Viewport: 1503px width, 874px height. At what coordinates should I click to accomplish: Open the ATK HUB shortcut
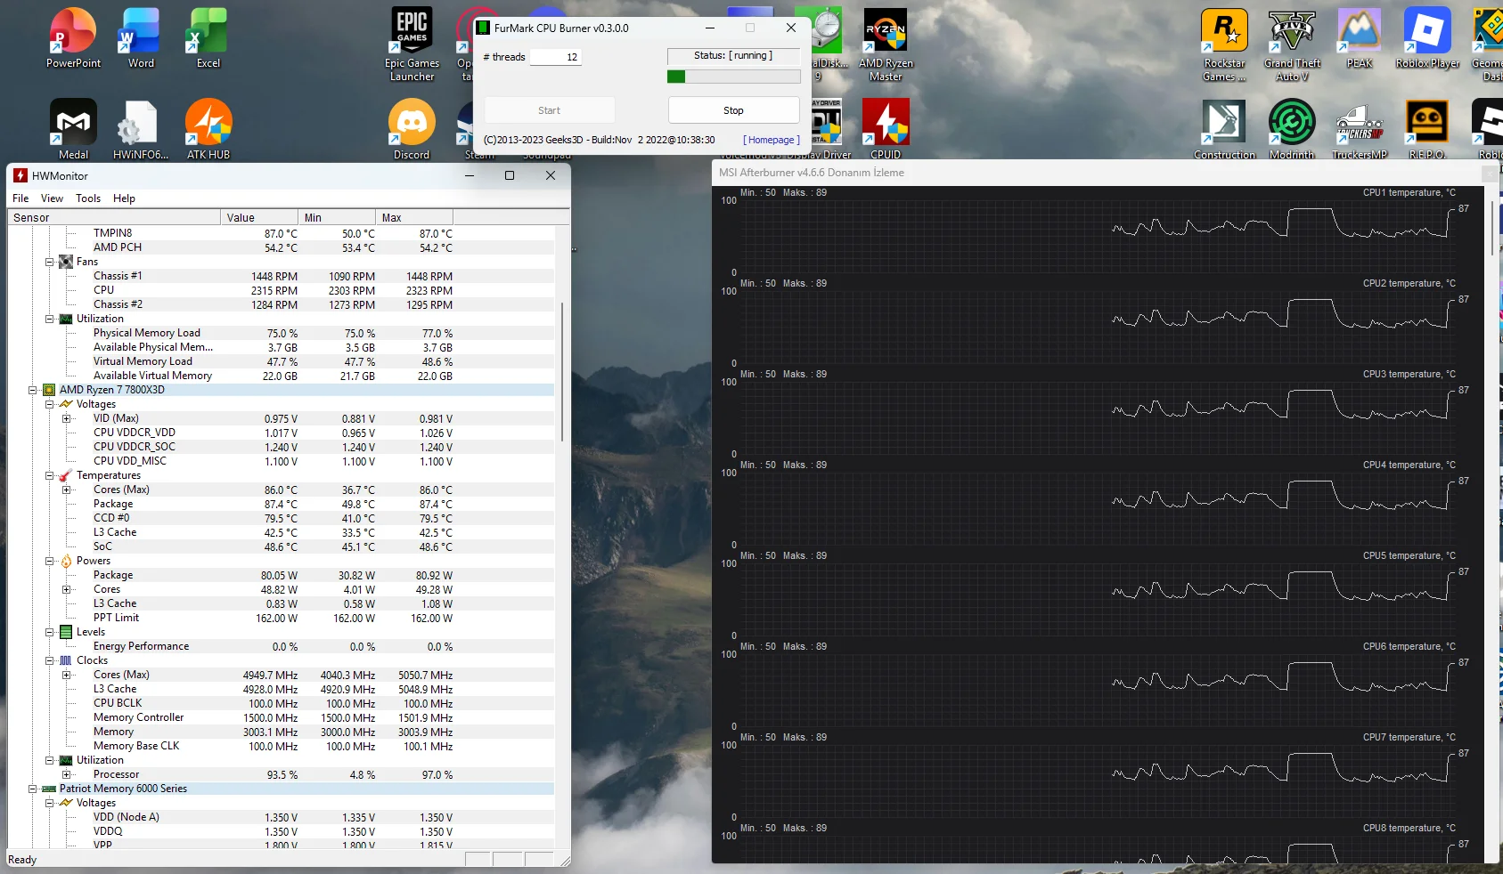208,129
